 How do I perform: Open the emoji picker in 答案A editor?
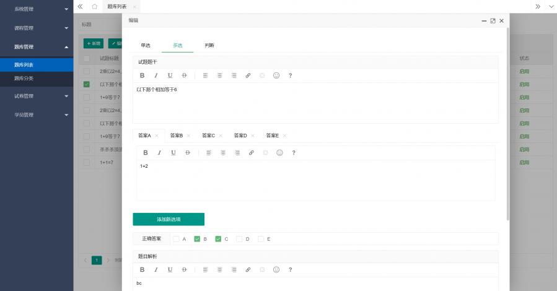coord(279,152)
